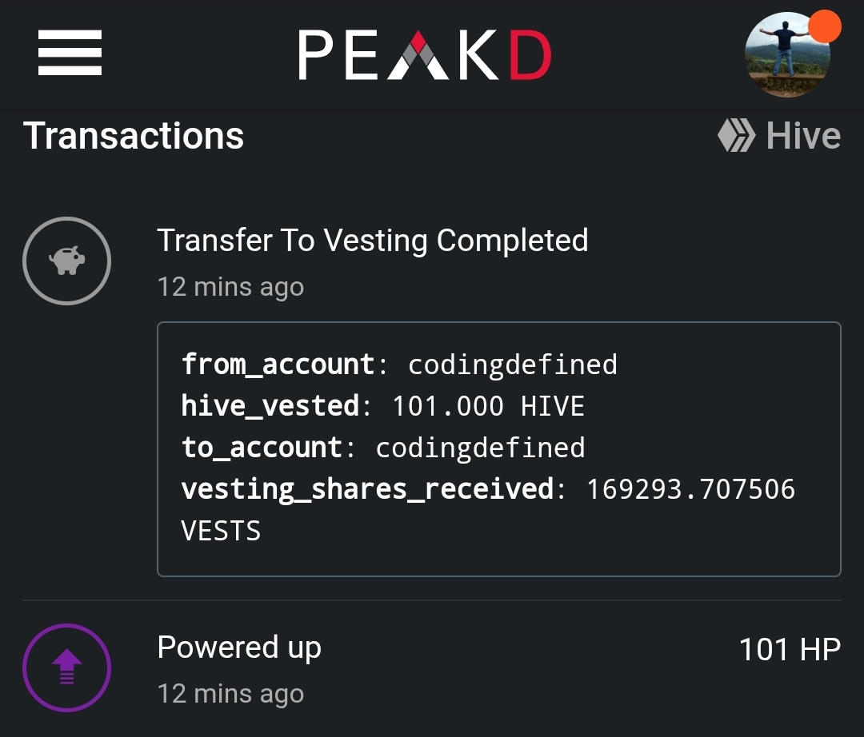Click the piggy bank vesting icon
864x737 pixels.
click(x=66, y=261)
